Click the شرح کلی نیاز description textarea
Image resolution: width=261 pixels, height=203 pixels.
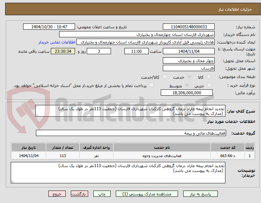point(130,111)
